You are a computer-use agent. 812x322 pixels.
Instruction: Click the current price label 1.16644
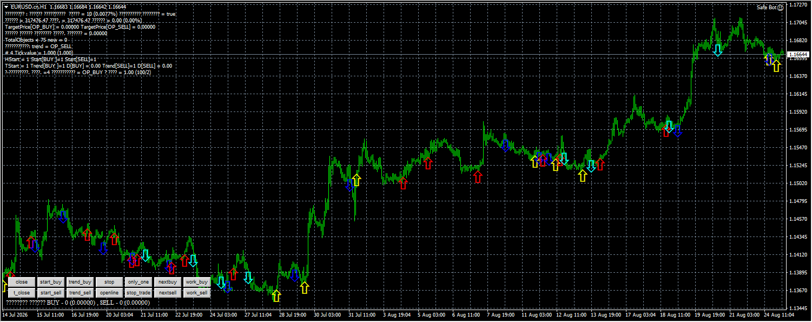point(798,55)
